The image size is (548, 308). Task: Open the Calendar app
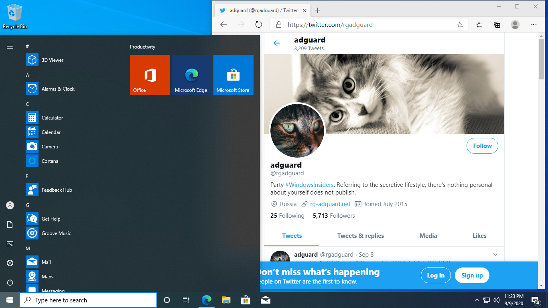pyautogui.click(x=72, y=132)
